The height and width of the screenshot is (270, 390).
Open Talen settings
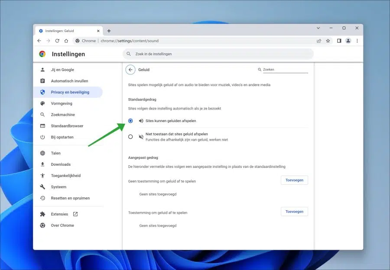pyautogui.click(x=68, y=153)
